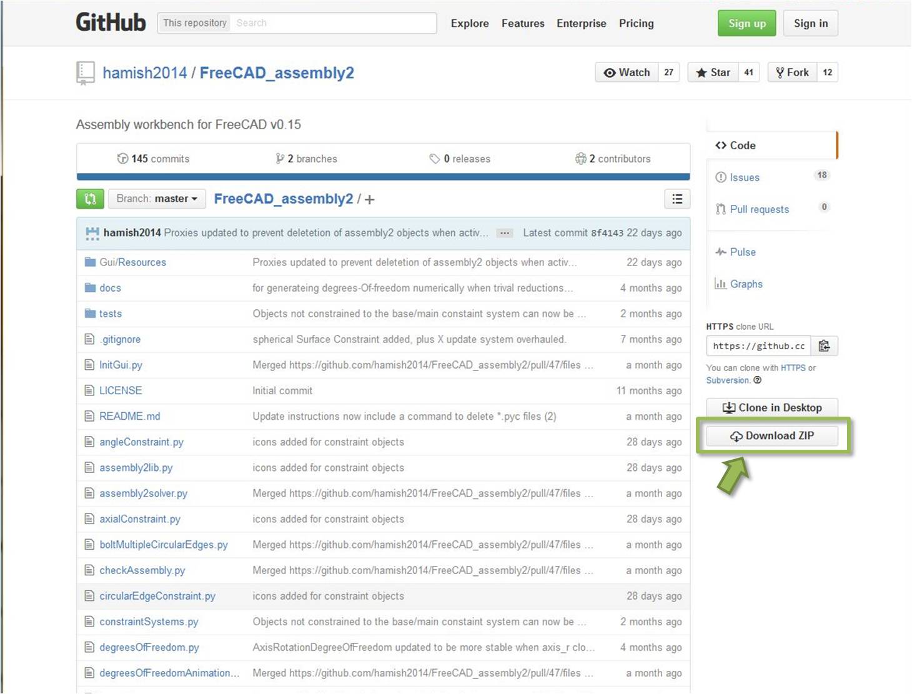Open the Graphs tab
The height and width of the screenshot is (694, 912).
[x=746, y=284]
